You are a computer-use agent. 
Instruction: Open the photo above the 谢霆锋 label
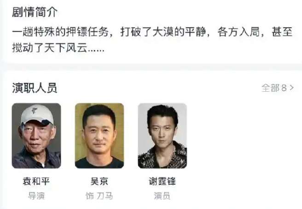tap(163, 136)
